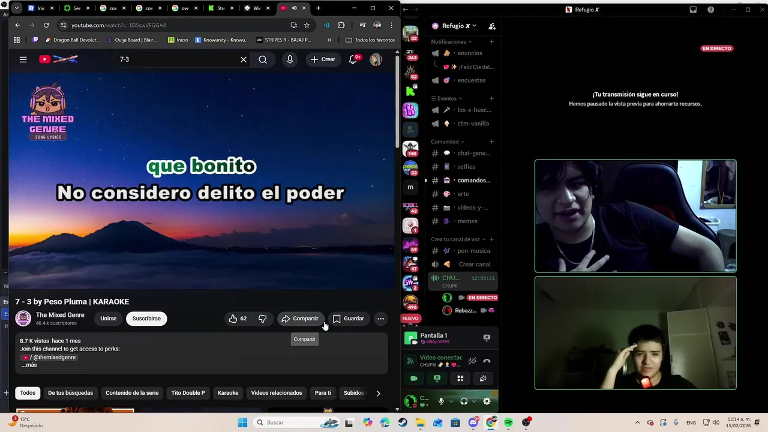Image resolution: width=768 pixels, height=432 pixels.
Task: Expand the video description with ...más
Action: pos(29,365)
